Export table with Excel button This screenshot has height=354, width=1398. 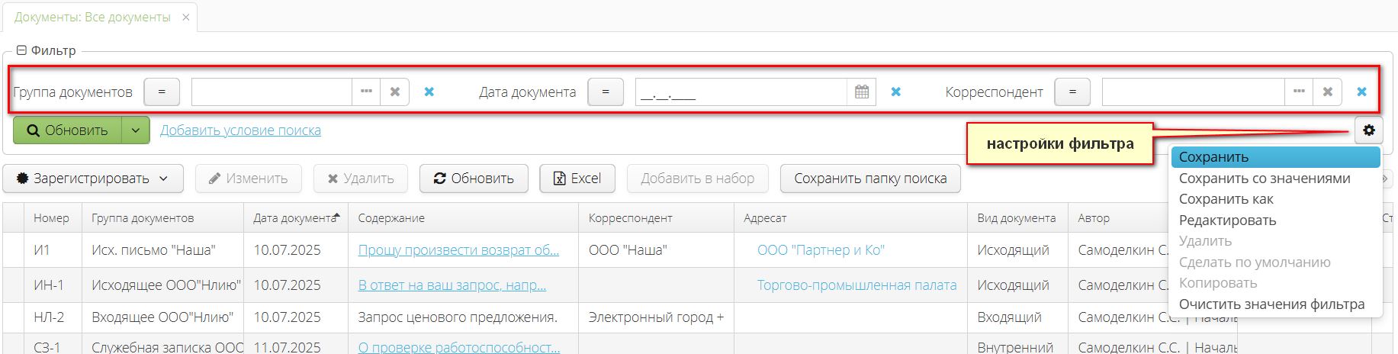pyautogui.click(x=577, y=179)
